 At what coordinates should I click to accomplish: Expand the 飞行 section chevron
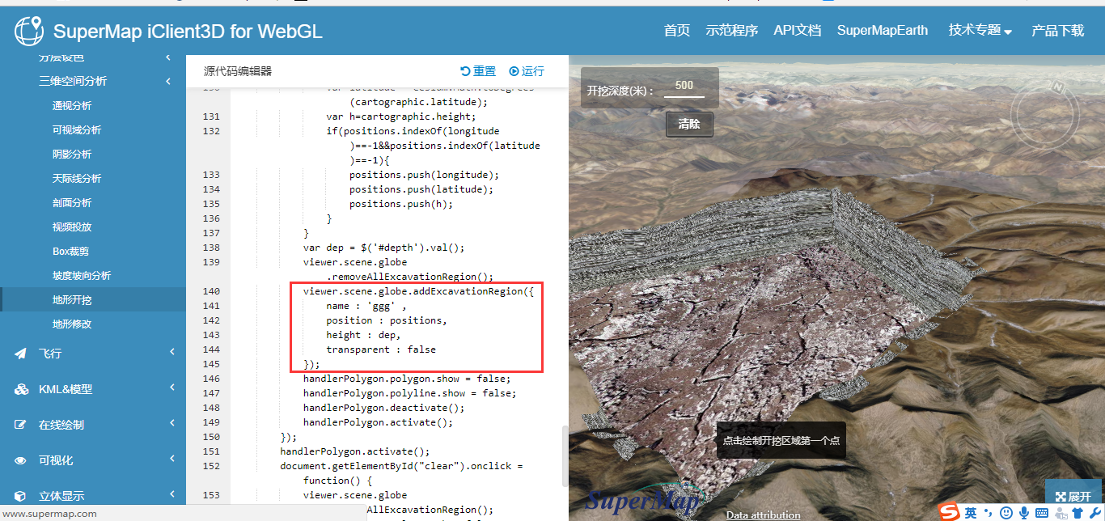point(172,352)
